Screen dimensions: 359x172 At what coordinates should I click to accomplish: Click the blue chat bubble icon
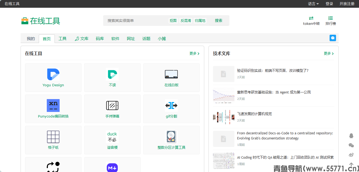point(333,38)
